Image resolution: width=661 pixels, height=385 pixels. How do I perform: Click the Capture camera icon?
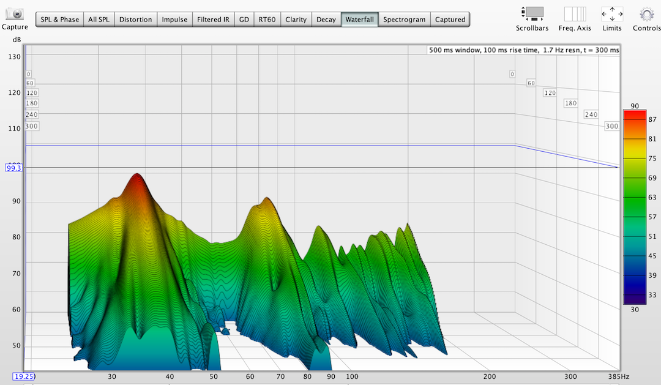pos(14,13)
